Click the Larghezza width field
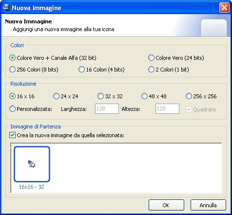The width and height of the screenshot is (232, 215). point(107,108)
